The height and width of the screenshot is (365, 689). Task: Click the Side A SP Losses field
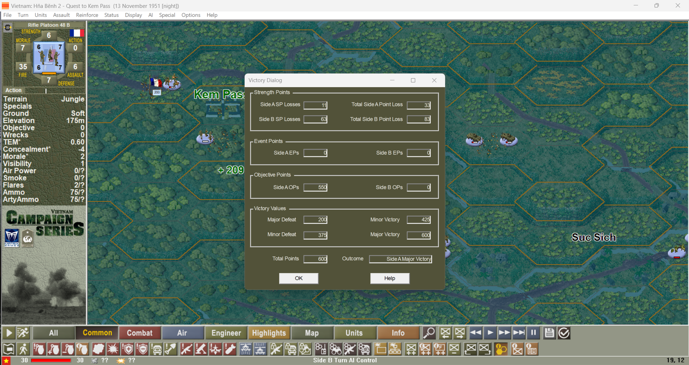coord(315,105)
